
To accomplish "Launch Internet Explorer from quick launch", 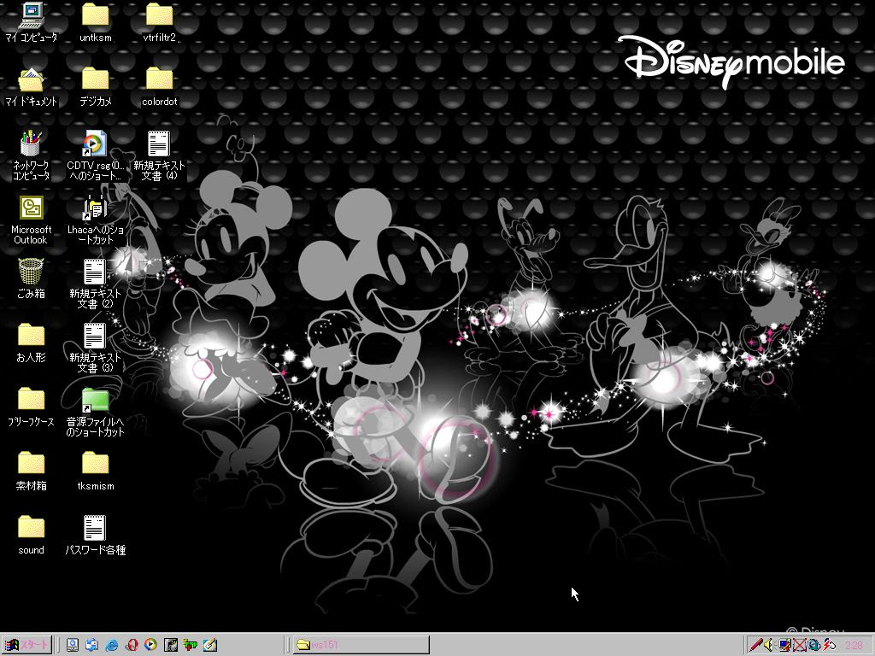I will point(112,645).
